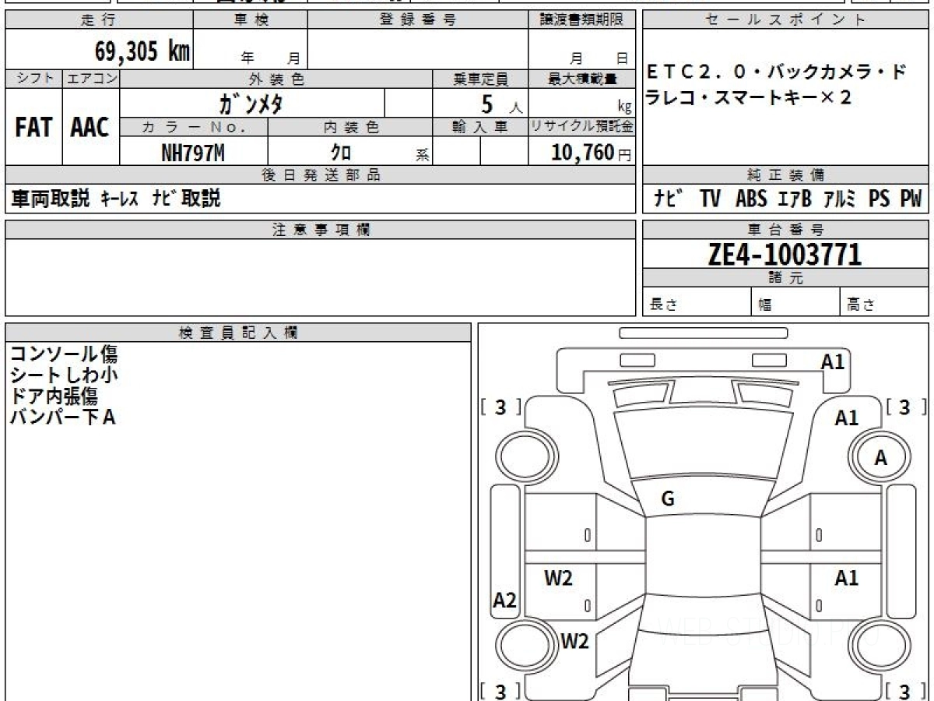Click the 幅 dimension cell
This screenshot has height=701, width=934.
(x=795, y=302)
